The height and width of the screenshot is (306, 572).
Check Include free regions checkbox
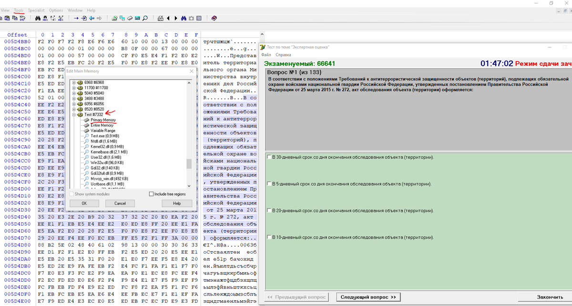[152, 194]
